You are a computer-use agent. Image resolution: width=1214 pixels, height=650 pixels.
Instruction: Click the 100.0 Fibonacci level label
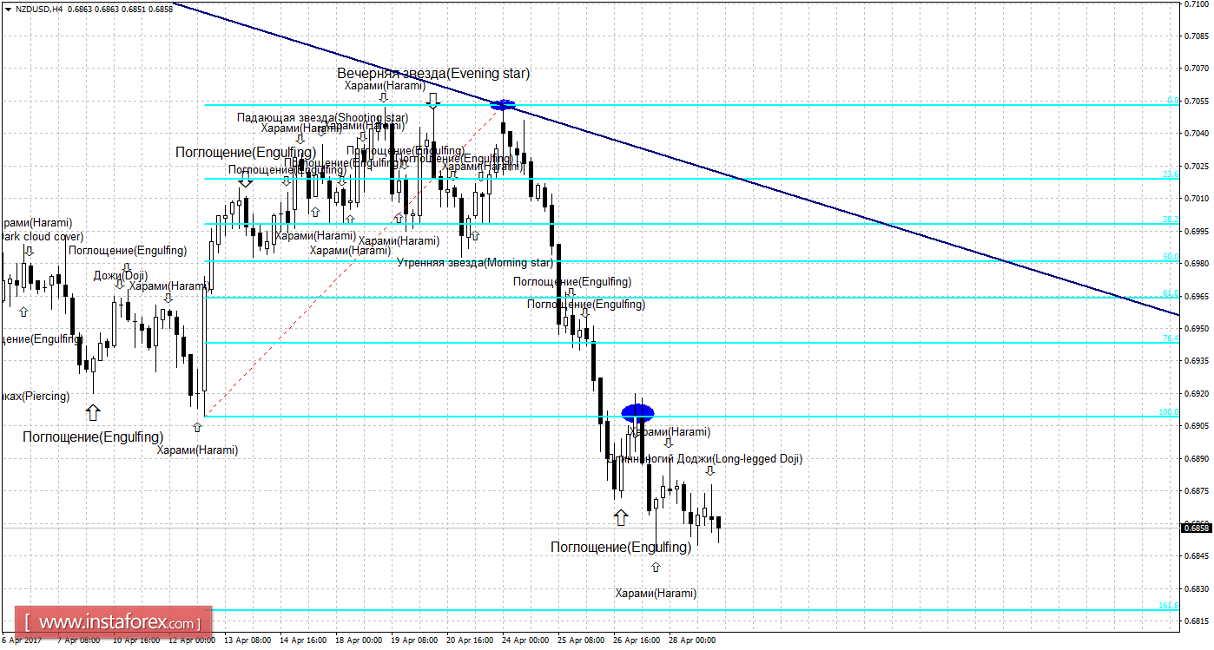coord(1170,412)
